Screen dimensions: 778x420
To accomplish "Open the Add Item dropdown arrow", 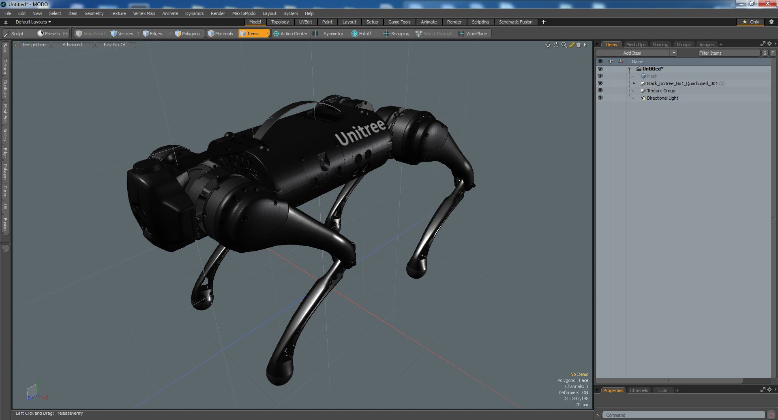I will [x=674, y=53].
